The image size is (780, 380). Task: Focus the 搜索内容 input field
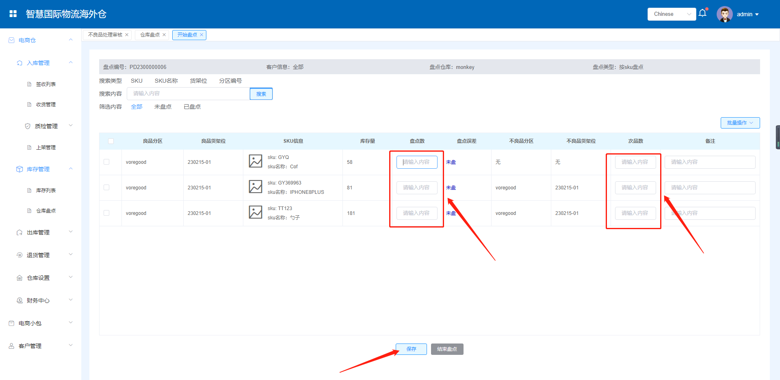click(188, 94)
